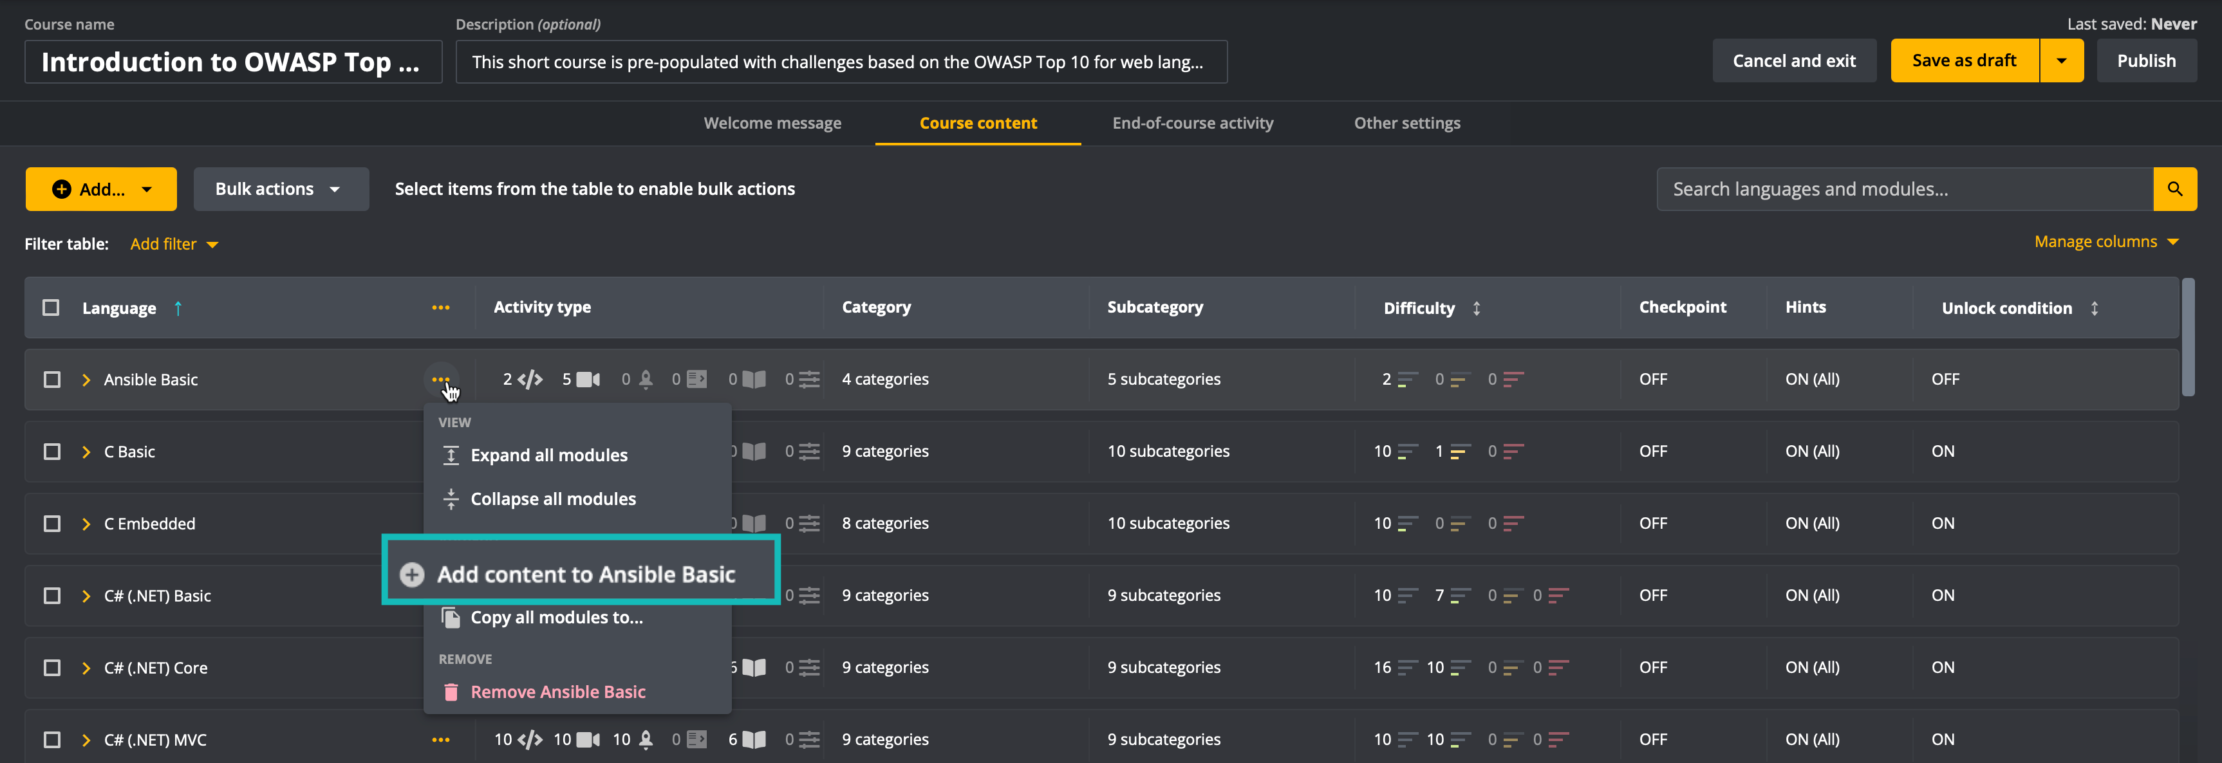Select Remove Ansible Basic menu entry
Viewport: 2222px width, 763px height.
[x=576, y=692]
